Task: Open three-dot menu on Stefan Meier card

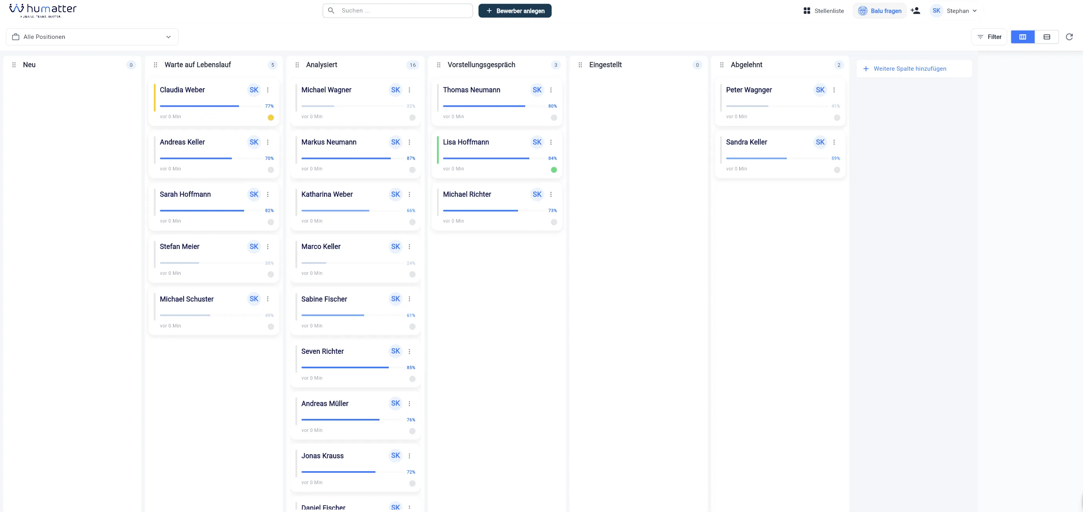Action: 268,247
